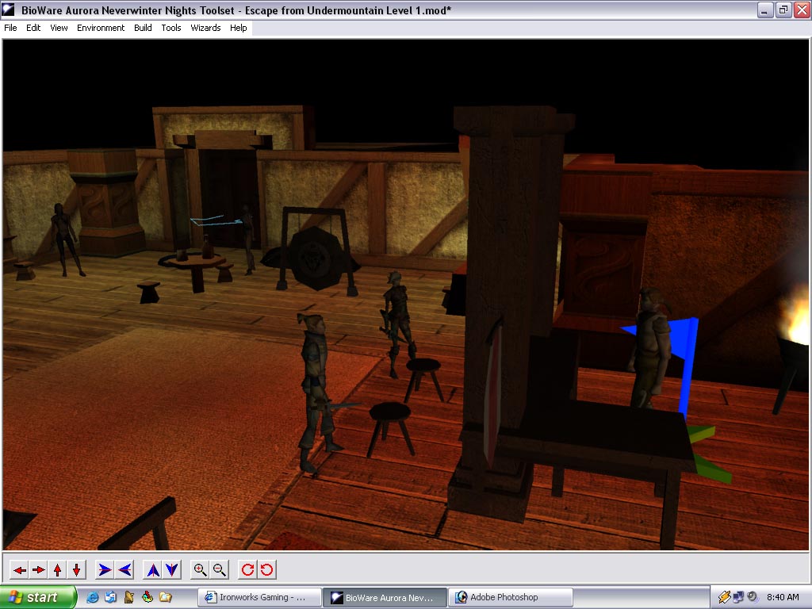Viewport: 812px width, 609px height.
Task: Open the Windows start menu
Action: point(37,597)
